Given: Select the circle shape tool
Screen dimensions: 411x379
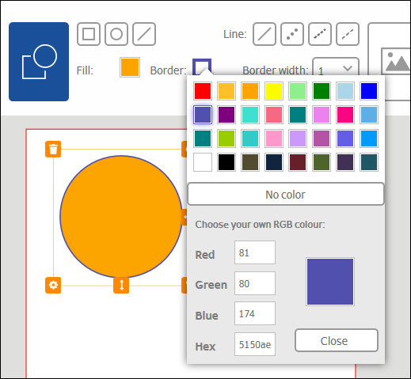Looking at the screenshot, I should 116,34.
